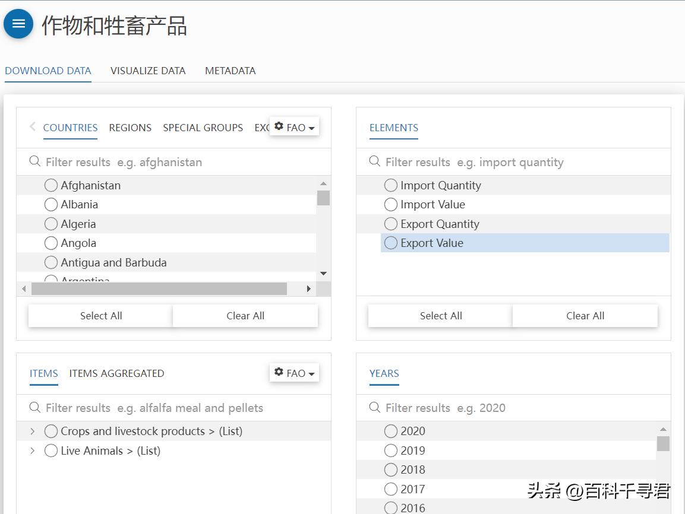
Task: Click the search icon in Elements filter
Action: point(375,161)
